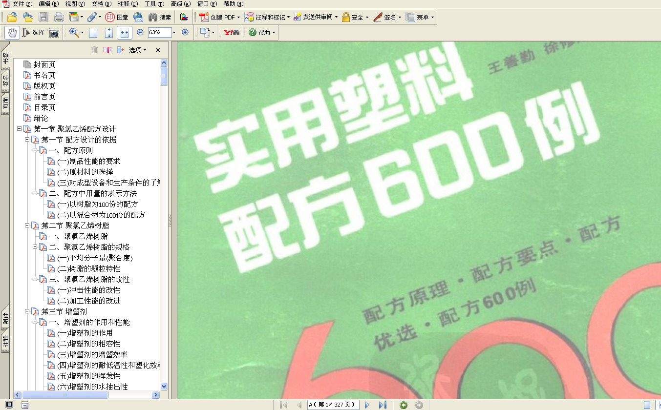Viewport: 661px width, 410px height.
Task: Click the green previous view arrow
Action: tap(404, 405)
